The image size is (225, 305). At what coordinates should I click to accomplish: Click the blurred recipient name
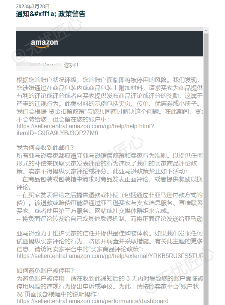(x=40, y=65)
